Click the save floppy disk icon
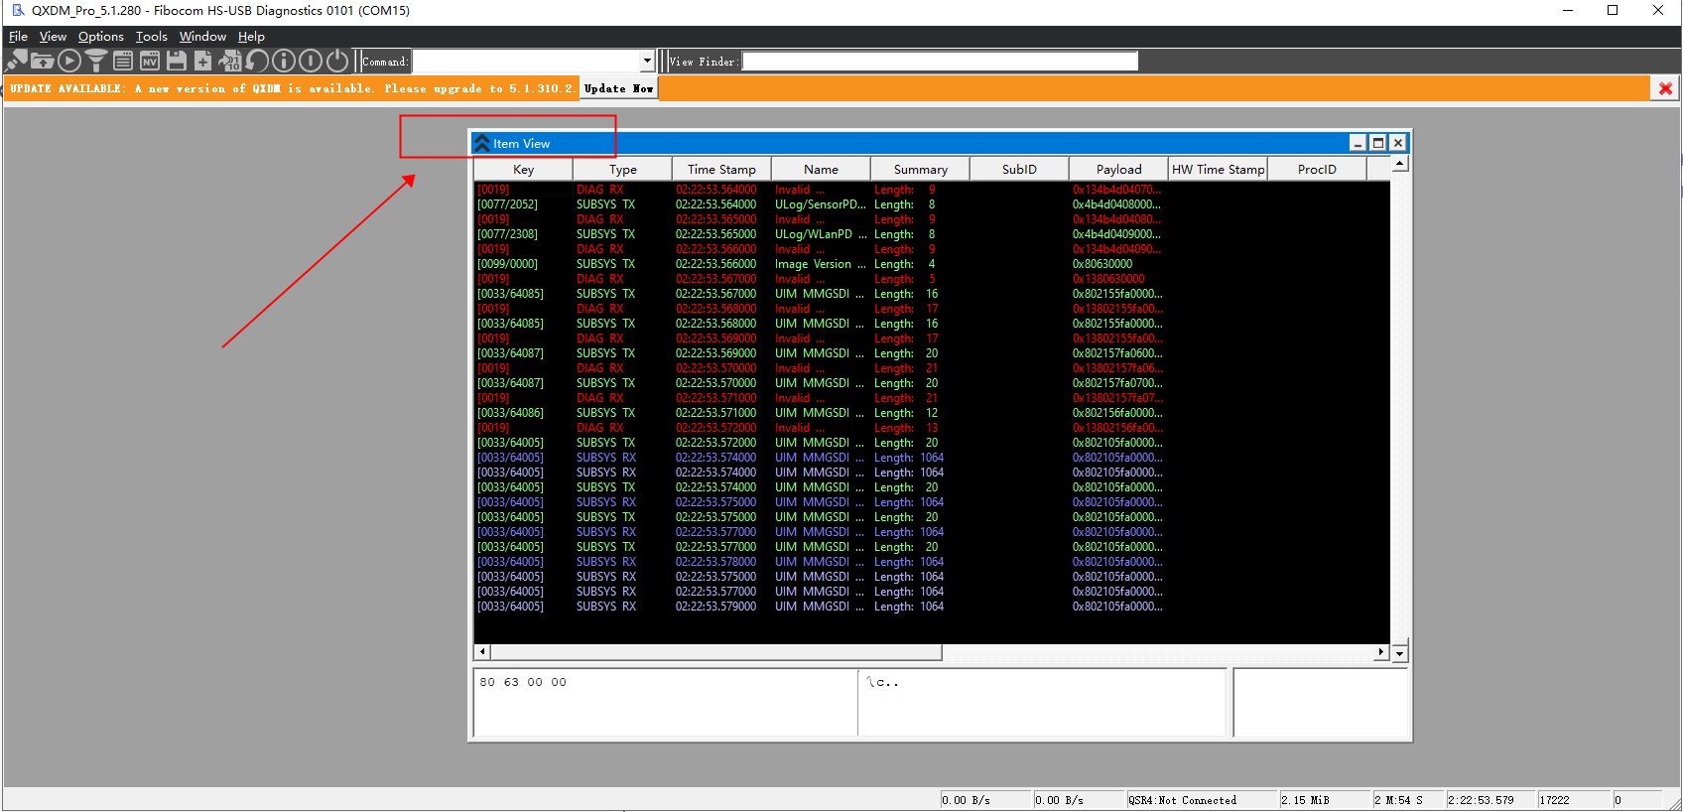This screenshot has height=812, width=1683. click(x=177, y=62)
